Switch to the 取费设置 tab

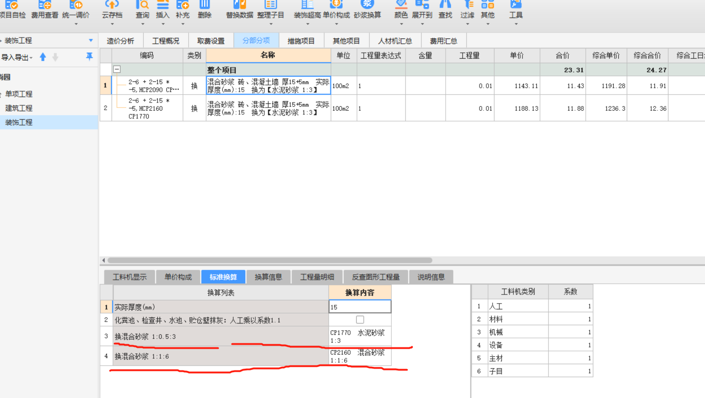tap(211, 41)
